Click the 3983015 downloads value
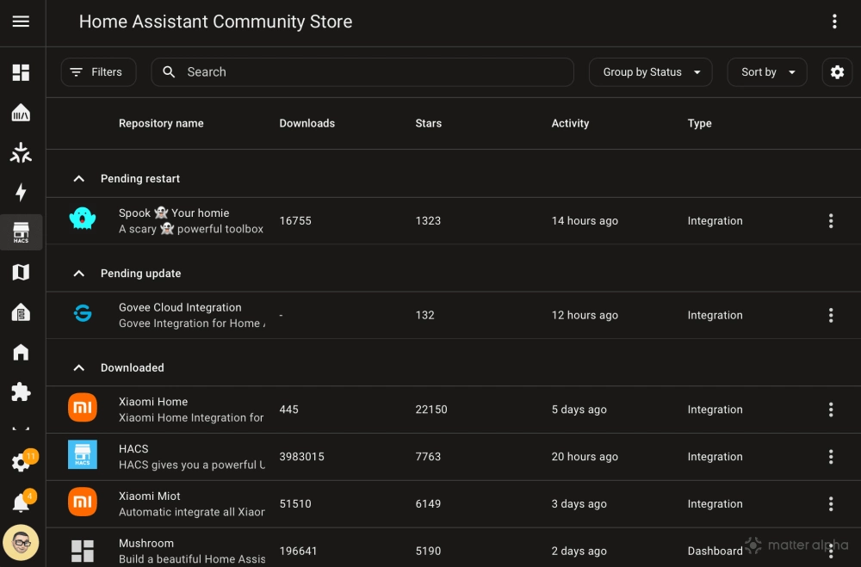 pos(301,457)
